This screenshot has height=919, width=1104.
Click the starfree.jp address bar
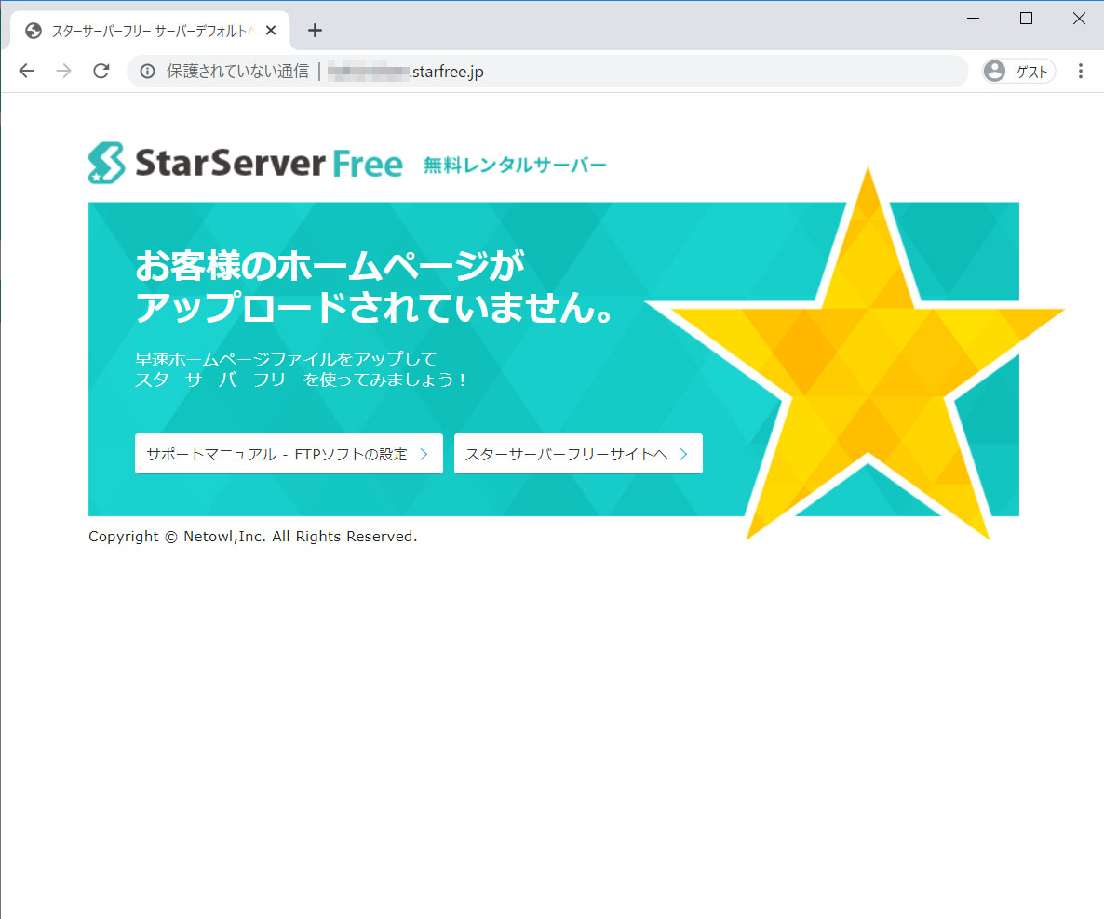(547, 71)
